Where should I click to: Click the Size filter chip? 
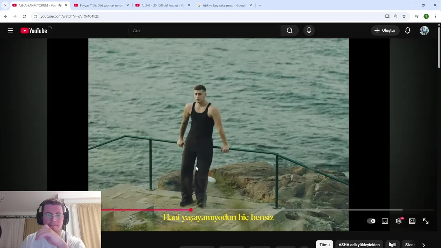(409, 245)
